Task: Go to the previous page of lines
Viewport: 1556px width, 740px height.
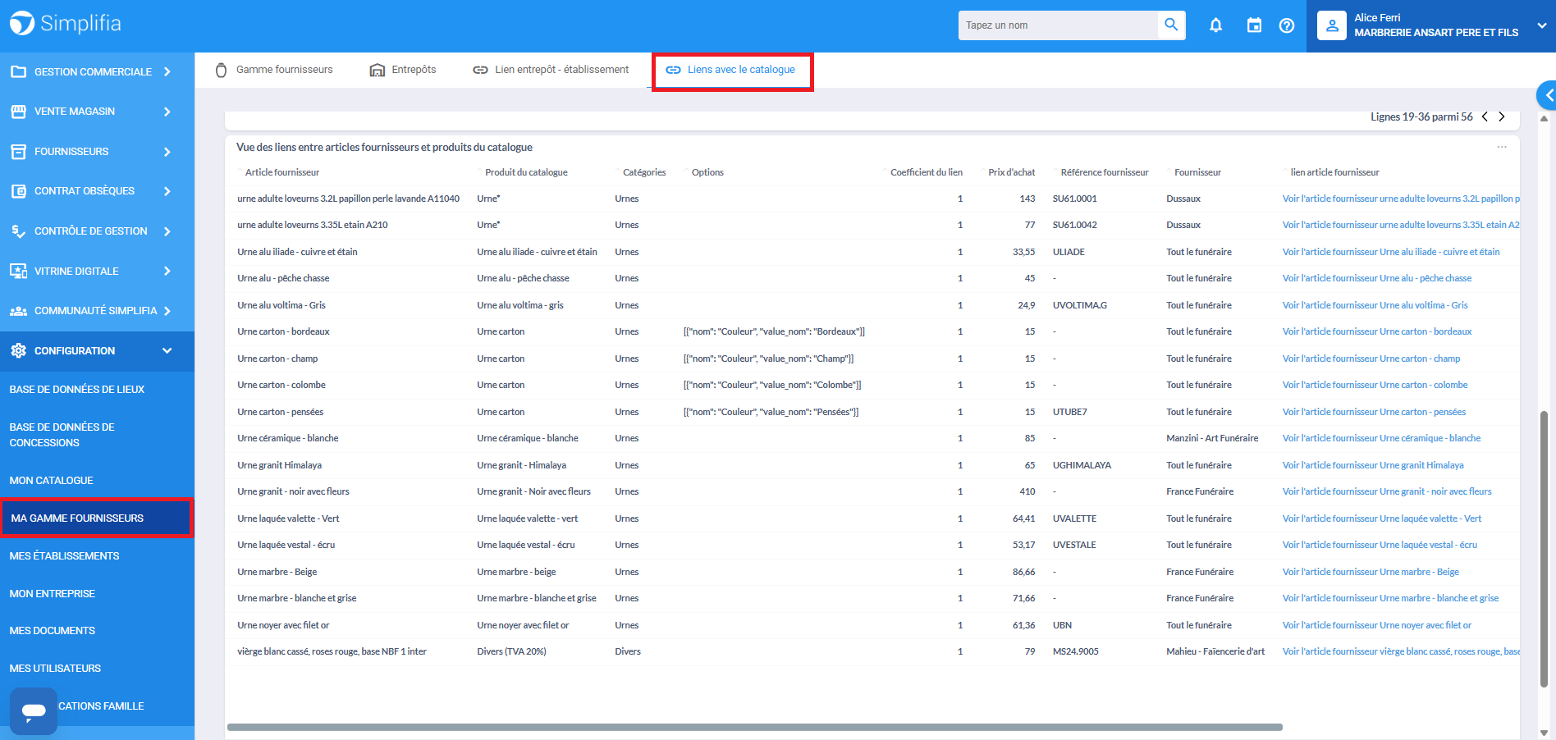Action: click(x=1485, y=116)
